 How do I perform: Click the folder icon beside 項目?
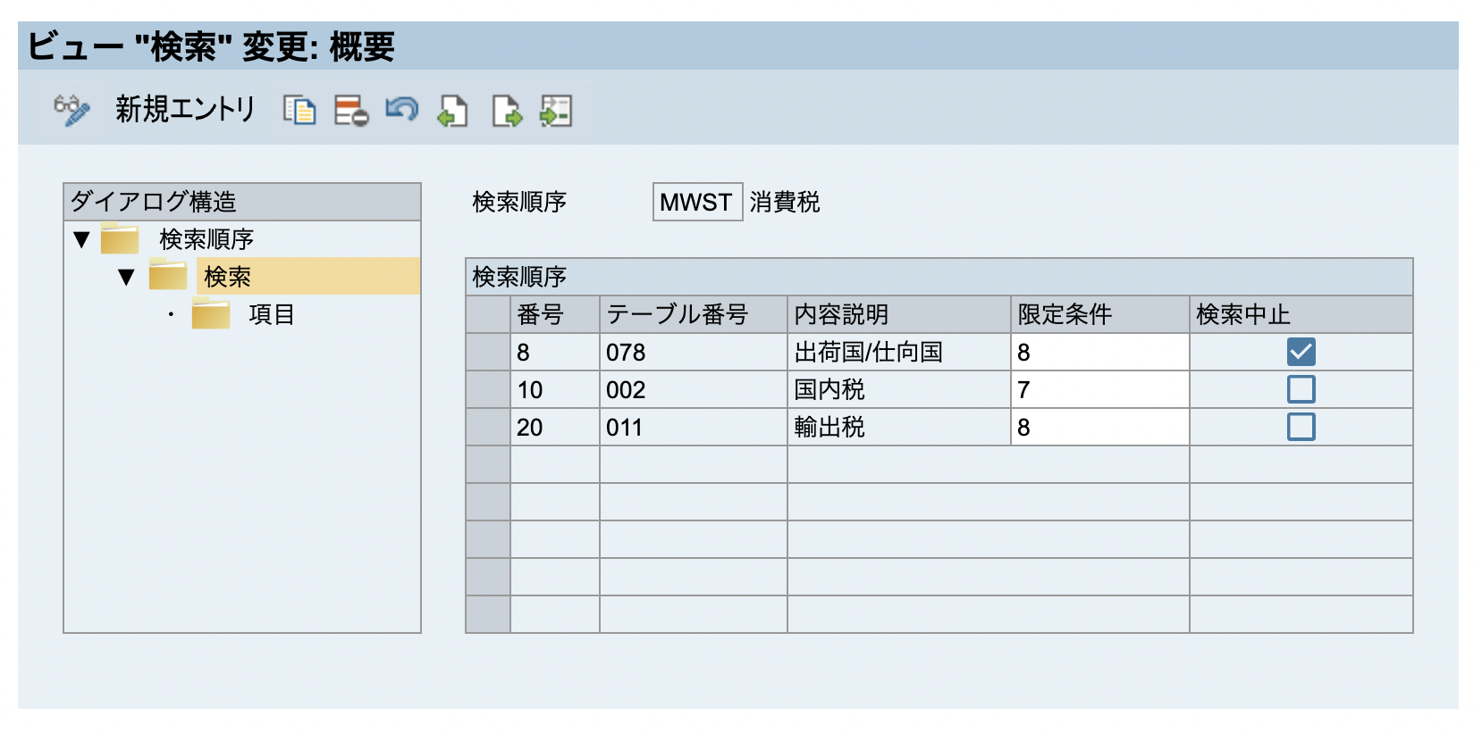click(x=211, y=314)
